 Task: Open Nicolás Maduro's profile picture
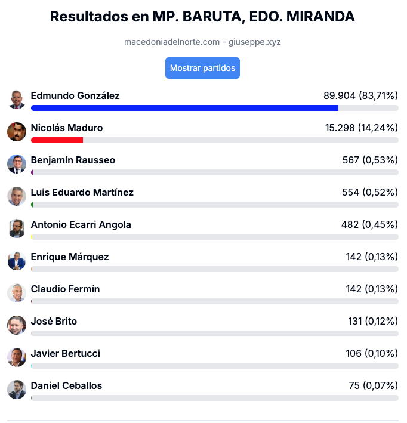coord(17,132)
